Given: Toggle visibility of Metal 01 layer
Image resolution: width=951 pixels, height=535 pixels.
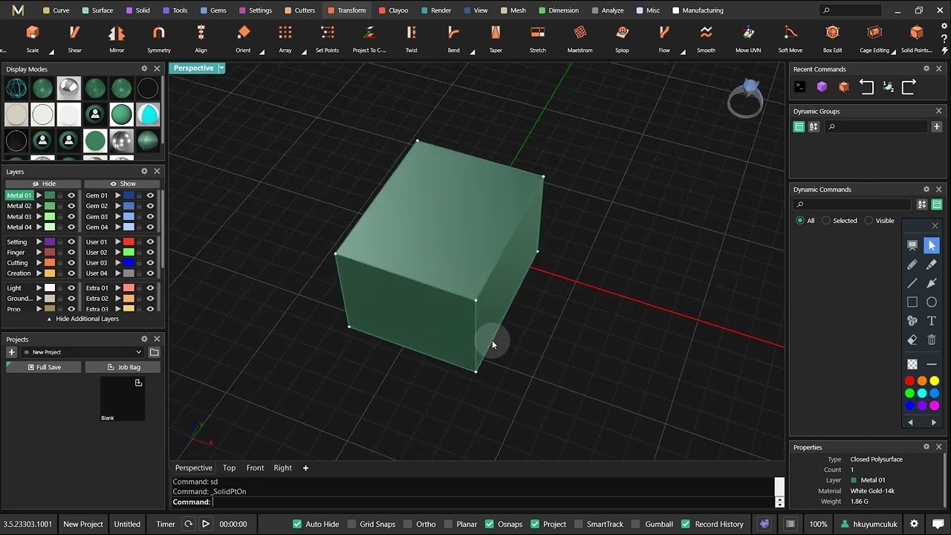Looking at the screenshot, I should tap(71, 195).
